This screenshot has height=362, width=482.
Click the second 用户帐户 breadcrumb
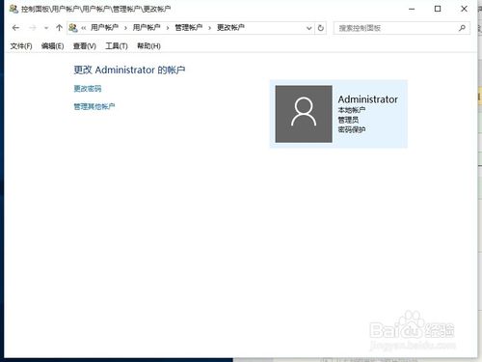(x=147, y=28)
